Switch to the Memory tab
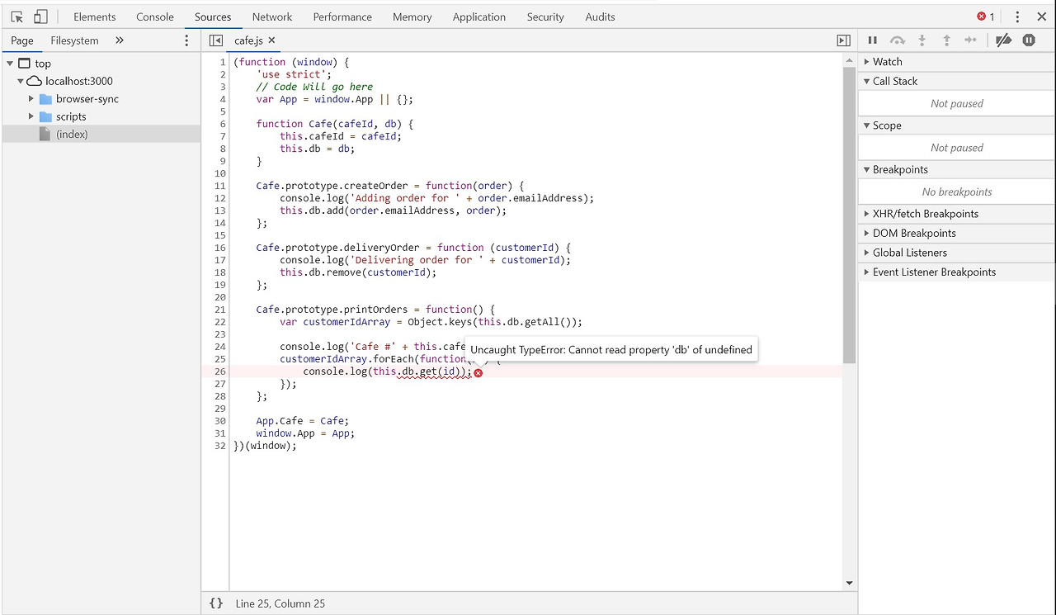 pyautogui.click(x=412, y=17)
